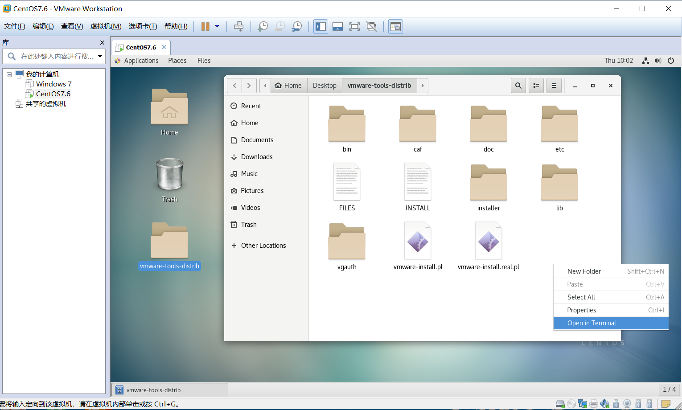Viewport: 682px width, 410px height.
Task: Click the vmware-tools-distrib taskbar button
Action: [169, 390]
